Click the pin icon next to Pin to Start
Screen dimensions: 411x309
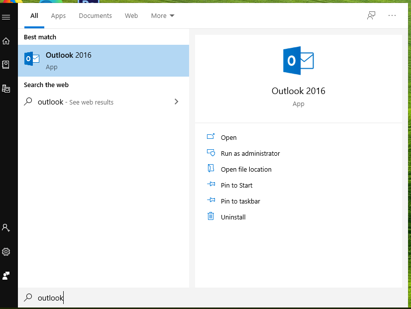211,184
